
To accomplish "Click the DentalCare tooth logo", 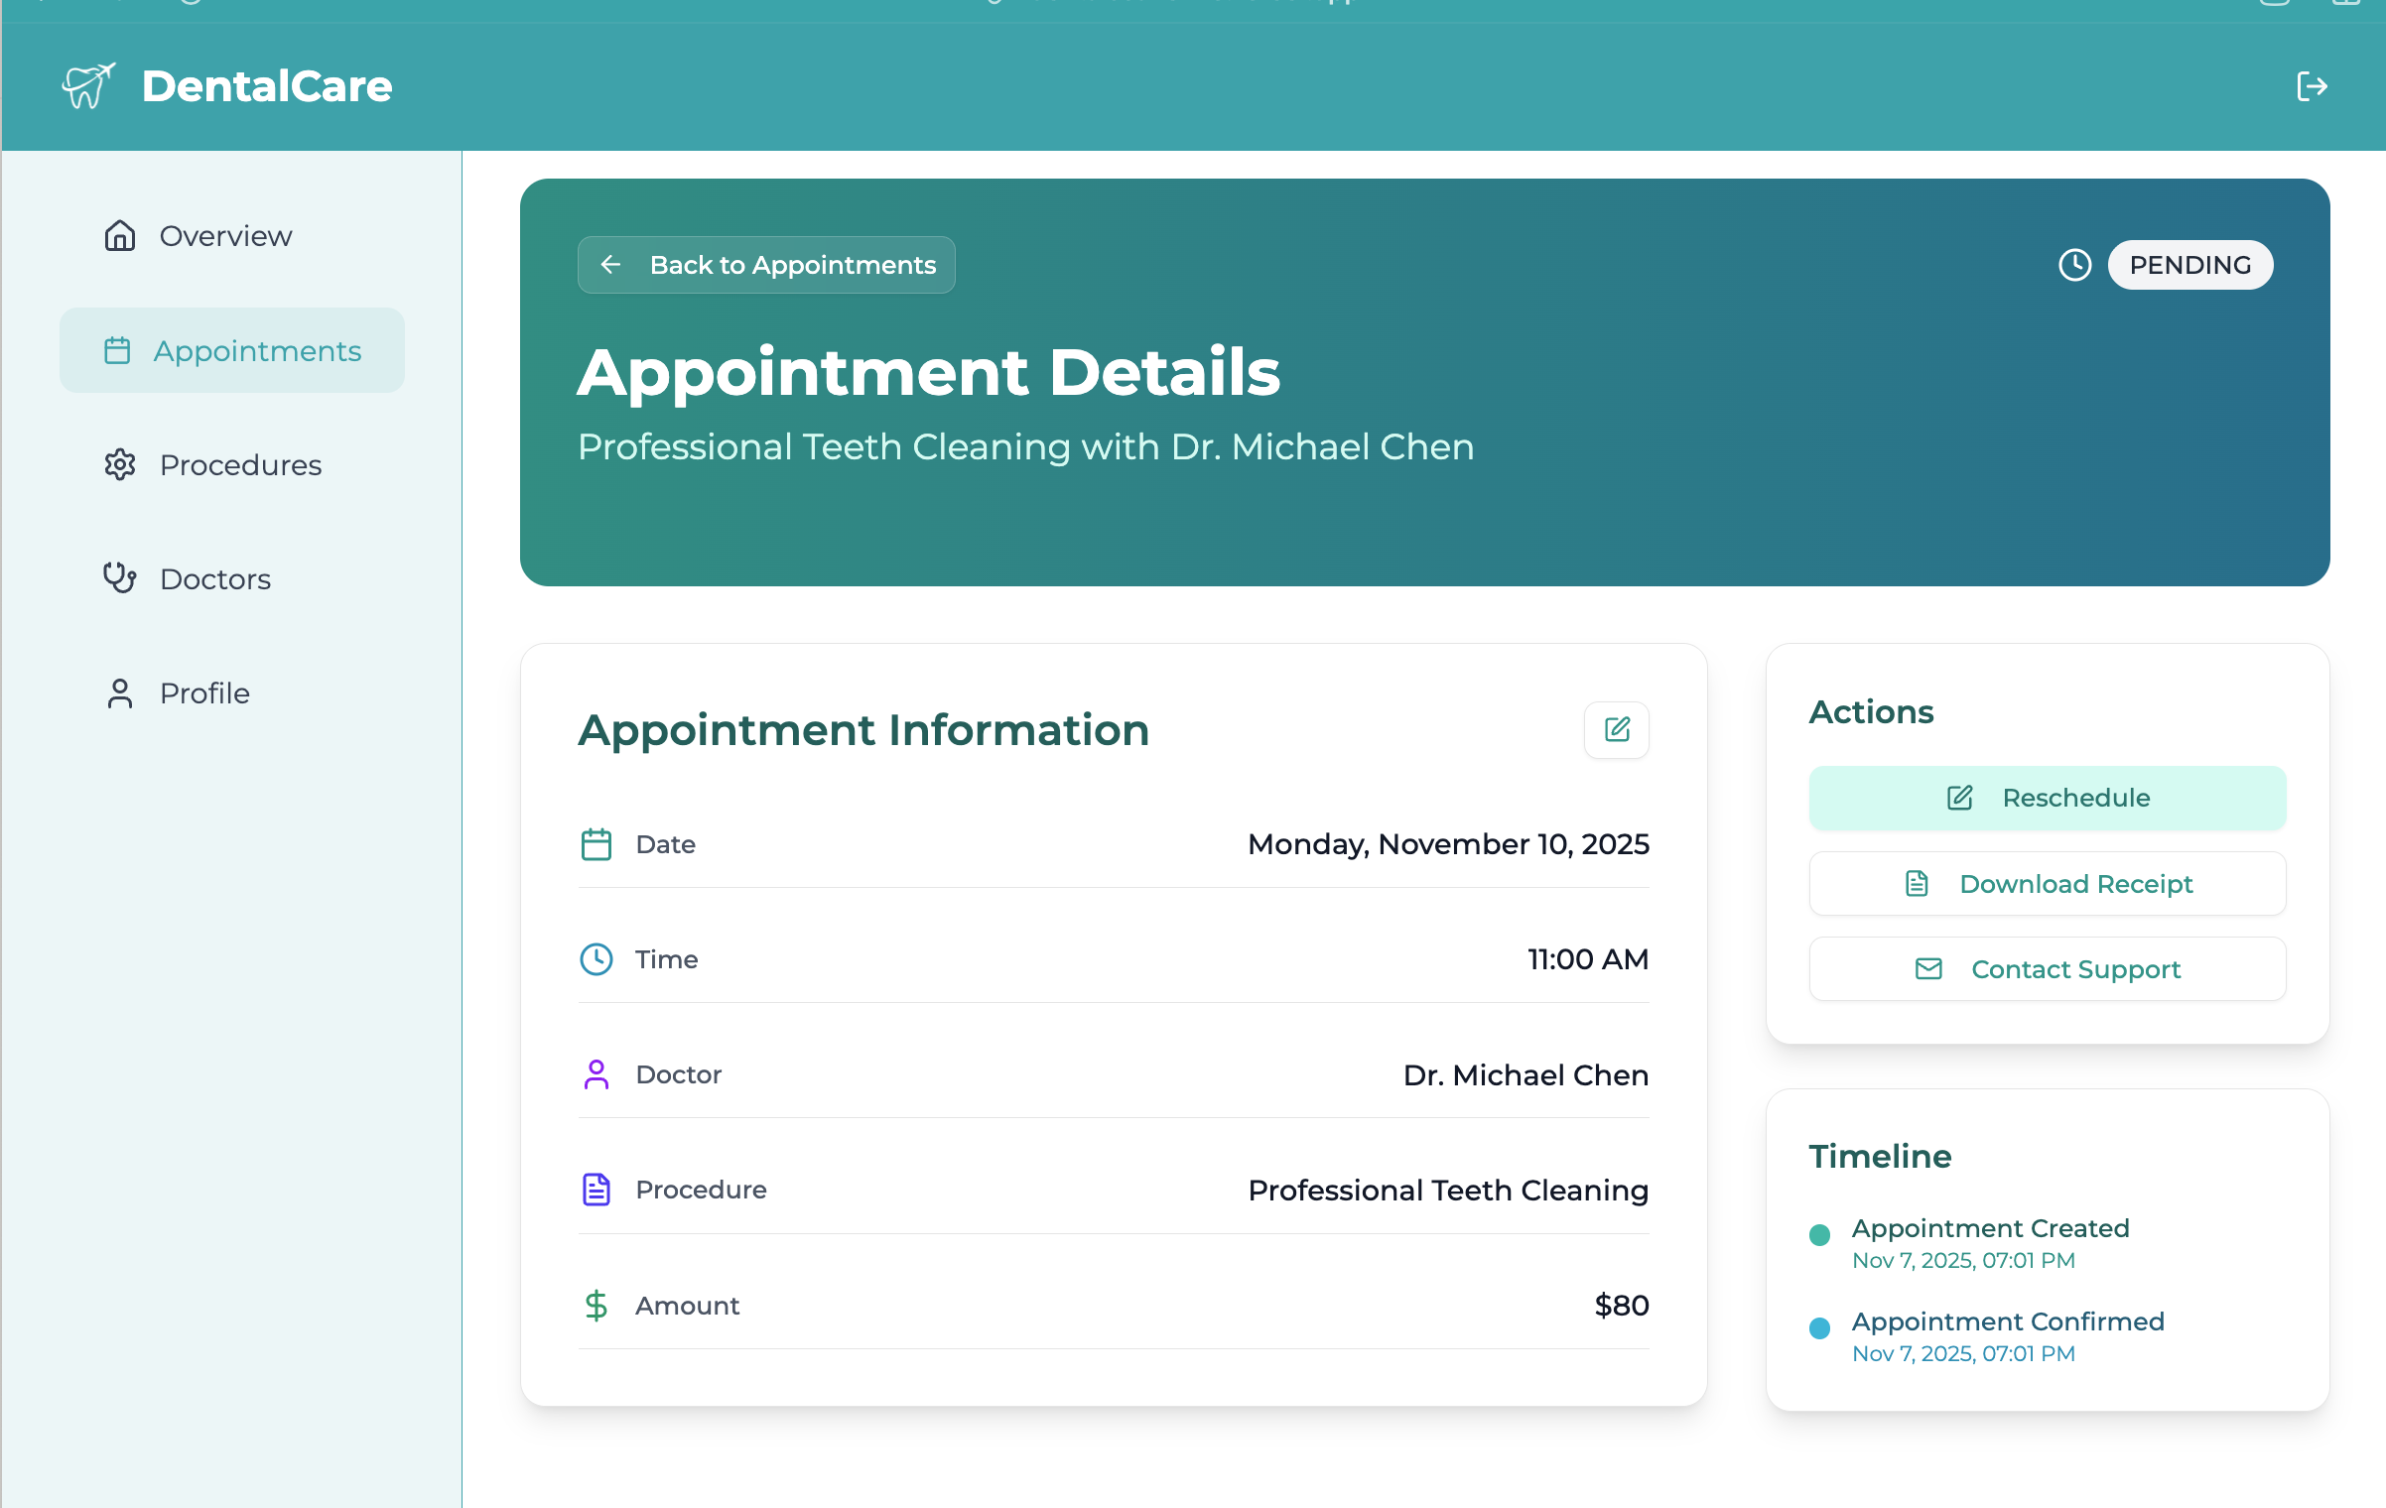I will (x=87, y=85).
